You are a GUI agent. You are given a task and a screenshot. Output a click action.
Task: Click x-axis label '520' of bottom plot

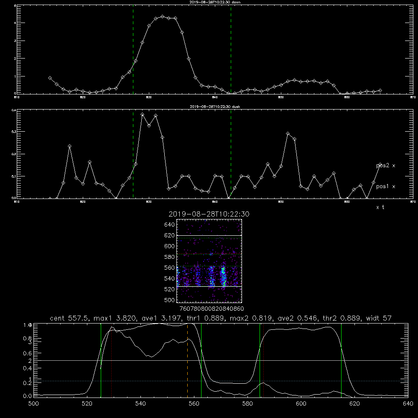point(87,404)
